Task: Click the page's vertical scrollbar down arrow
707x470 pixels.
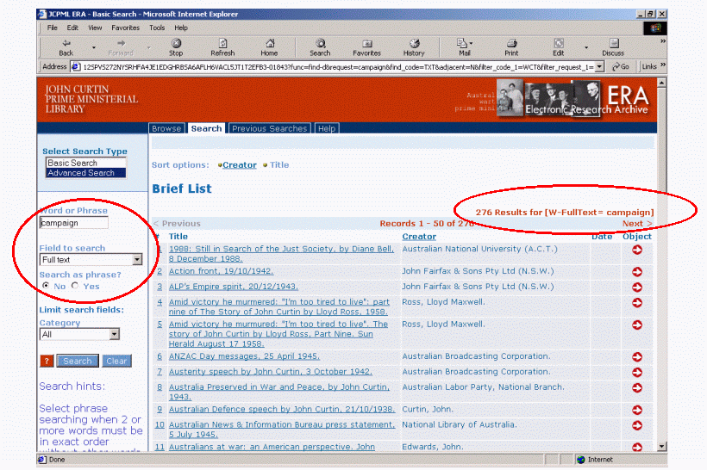Action: 661,446
